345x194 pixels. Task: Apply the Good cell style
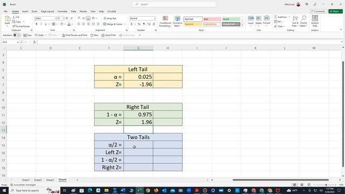coord(231,19)
